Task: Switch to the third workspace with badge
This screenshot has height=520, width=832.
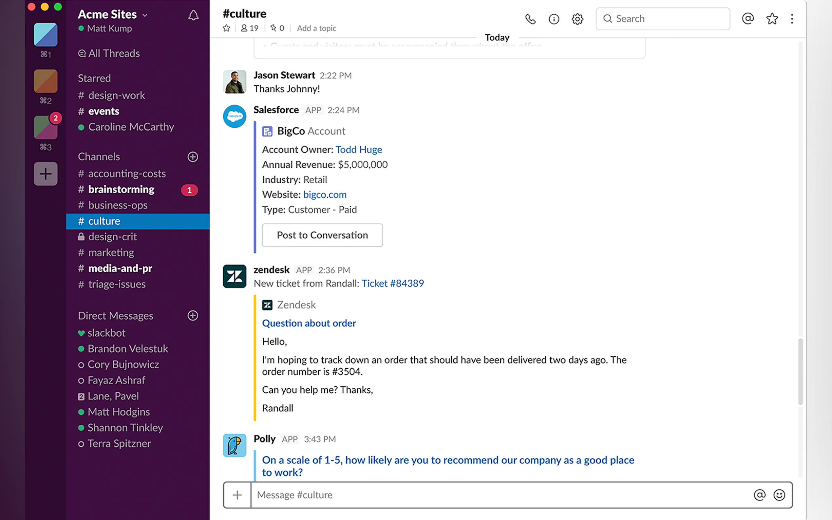Action: (x=46, y=128)
